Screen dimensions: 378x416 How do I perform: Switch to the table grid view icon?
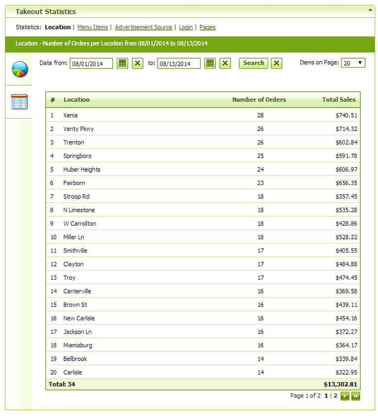[19, 102]
